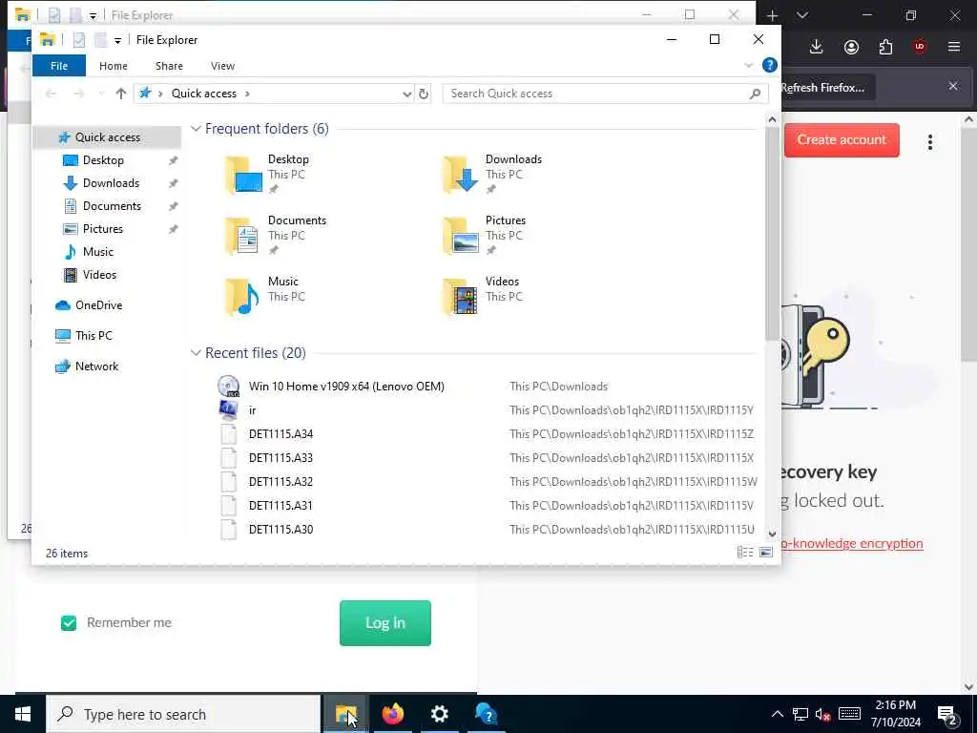The image size is (977, 733).
Task: Select recent file DET1115.A31
Action: [x=281, y=506]
